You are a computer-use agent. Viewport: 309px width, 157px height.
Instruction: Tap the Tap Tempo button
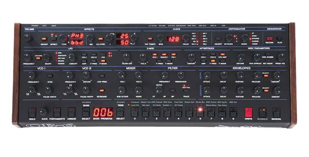150,38
